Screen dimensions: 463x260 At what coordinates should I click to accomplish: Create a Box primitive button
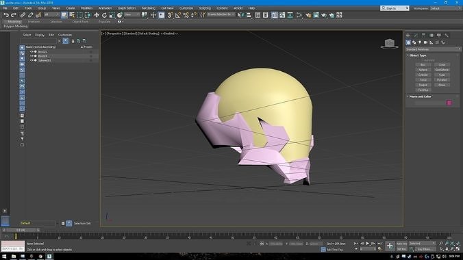coord(423,64)
